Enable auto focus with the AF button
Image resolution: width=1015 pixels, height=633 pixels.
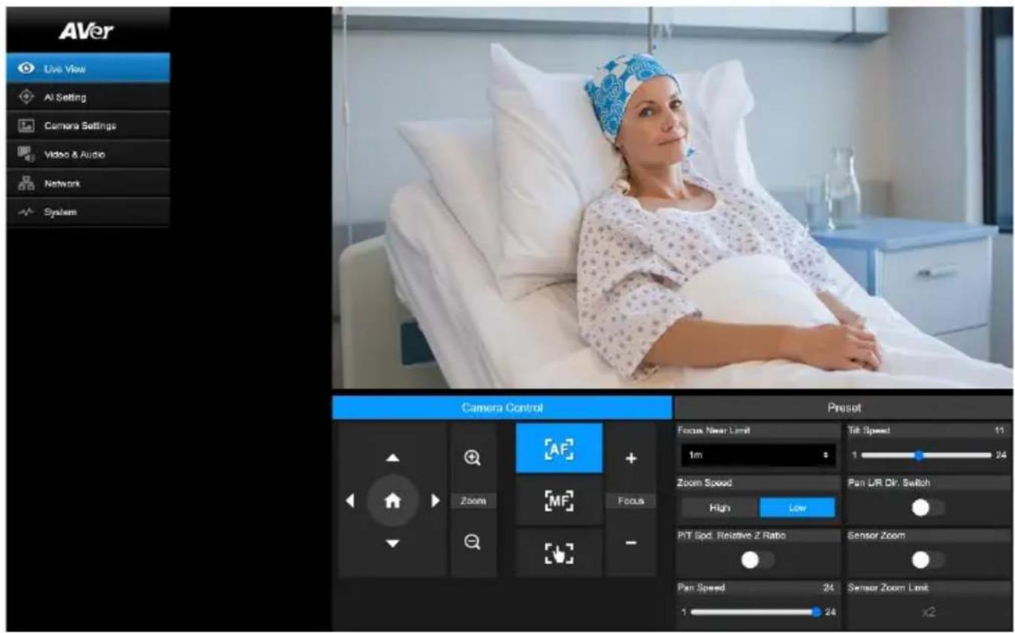pyautogui.click(x=559, y=448)
